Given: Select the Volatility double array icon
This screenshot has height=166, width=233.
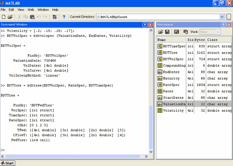Looking at the screenshot, I should tap(160, 111).
